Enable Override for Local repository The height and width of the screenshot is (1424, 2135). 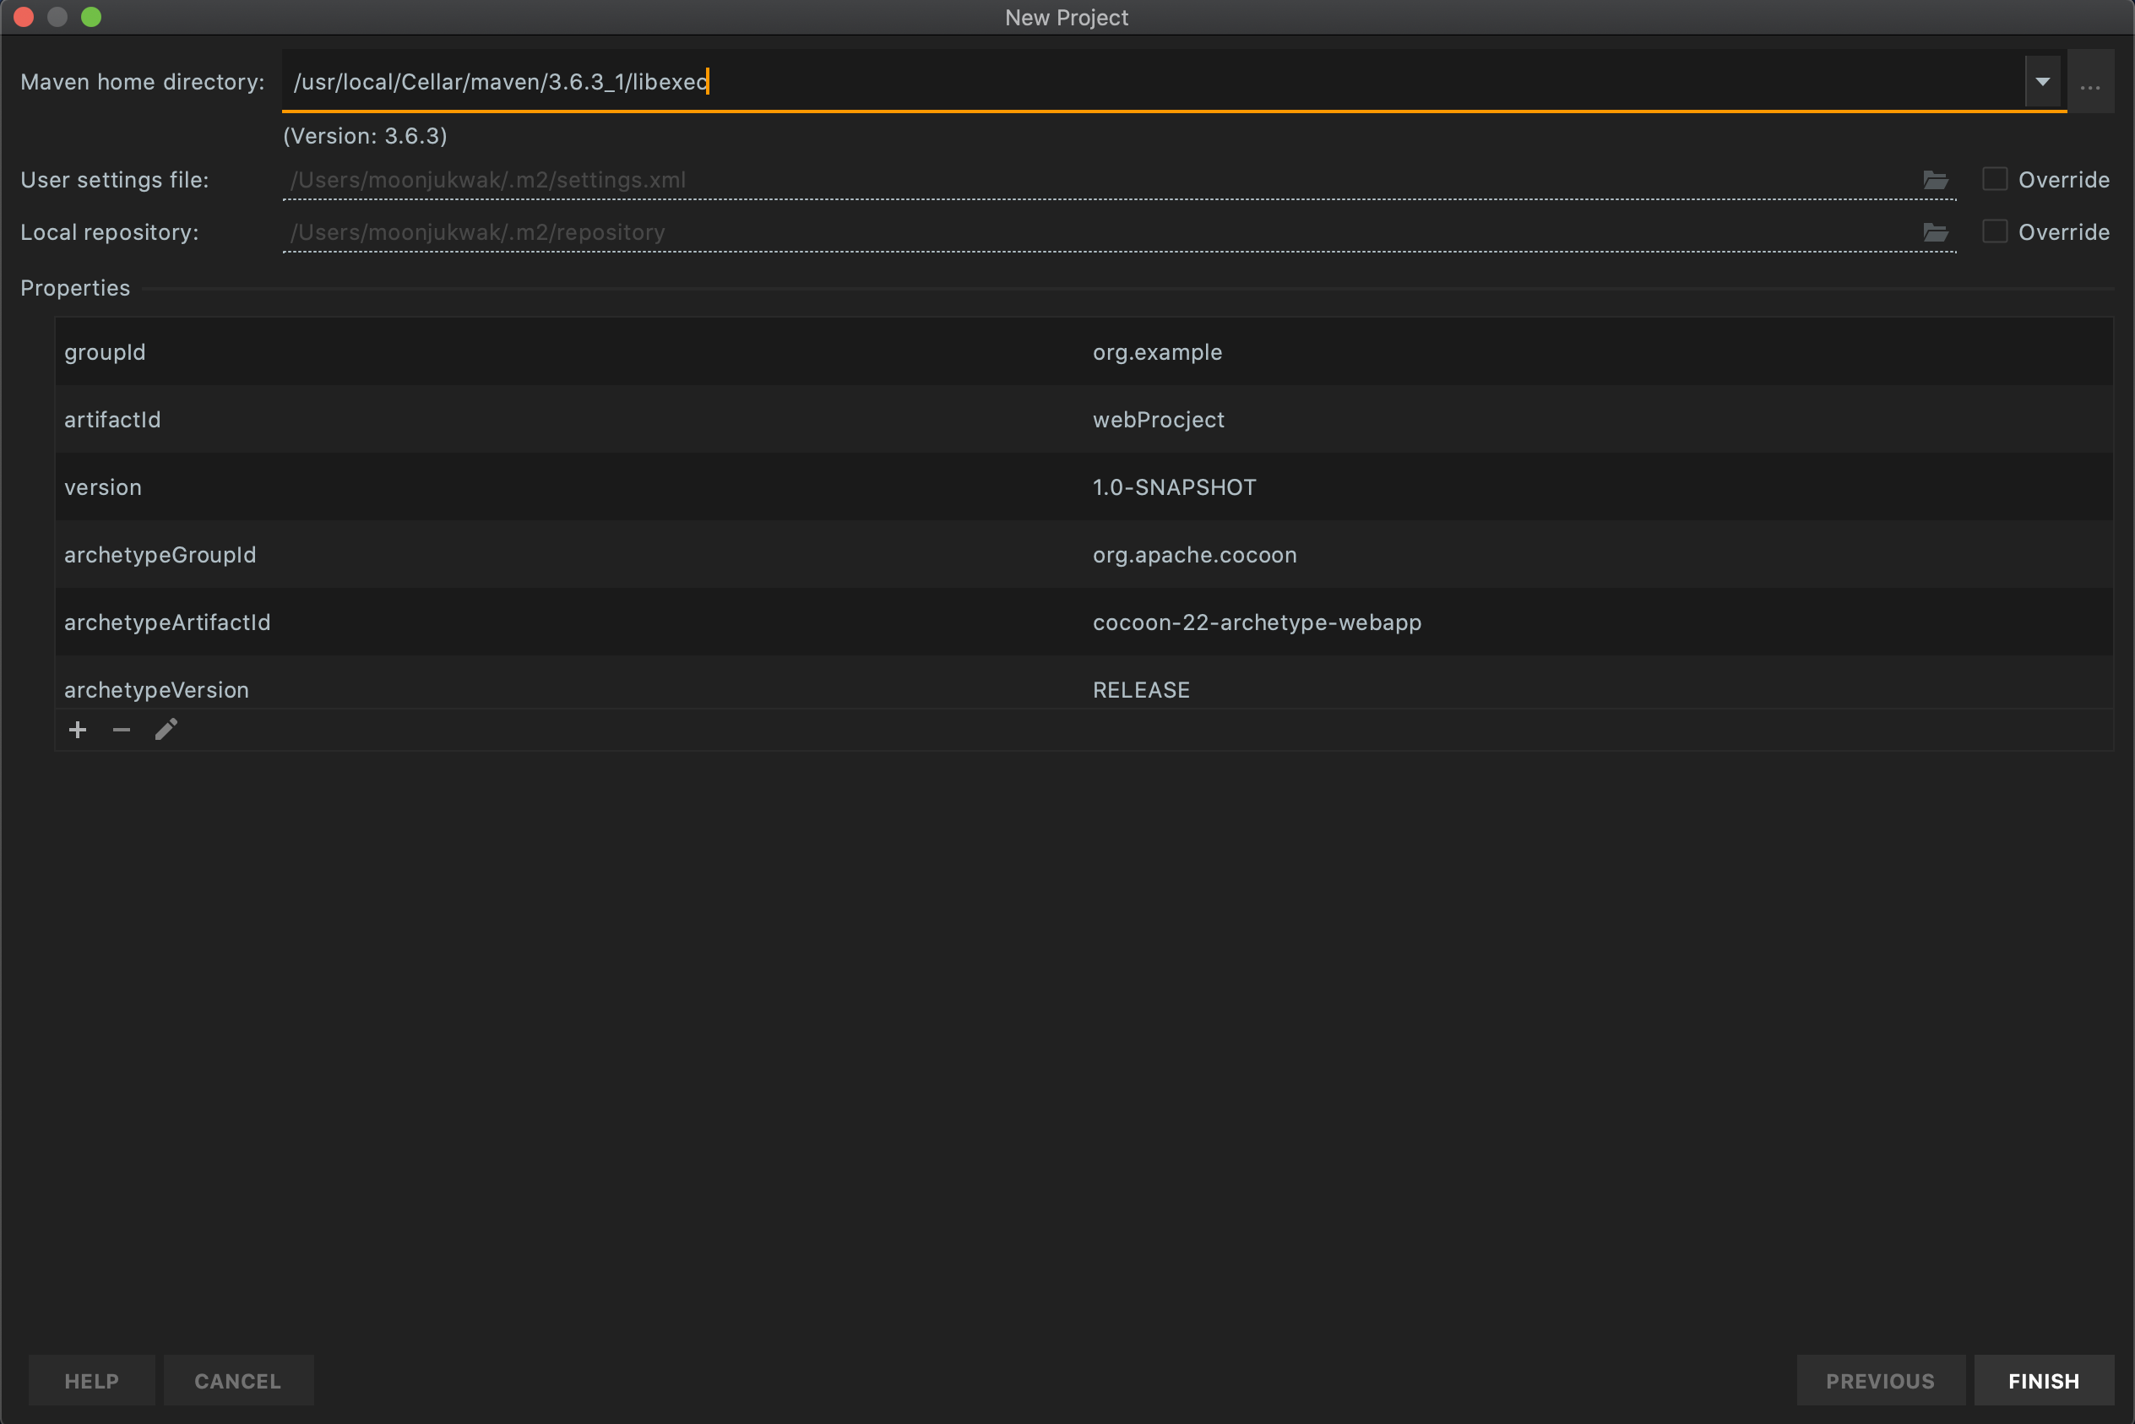point(1994,231)
